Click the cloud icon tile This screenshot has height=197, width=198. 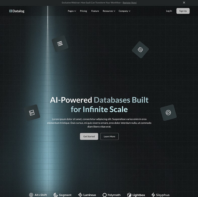click(168, 113)
